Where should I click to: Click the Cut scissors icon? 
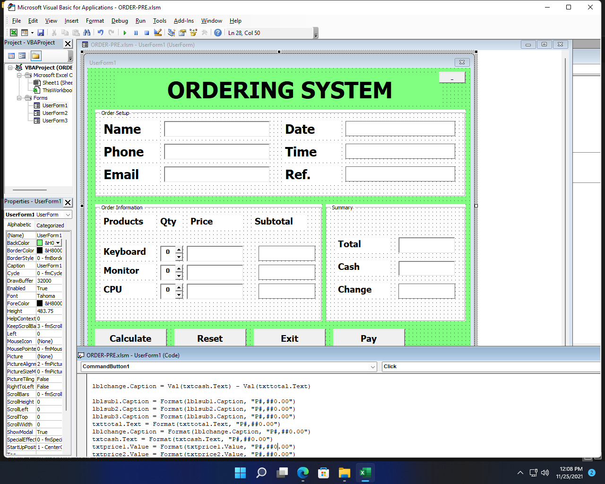(54, 33)
